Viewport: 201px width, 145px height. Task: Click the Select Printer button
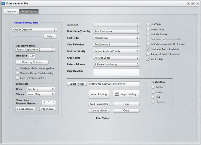(x=76, y=84)
